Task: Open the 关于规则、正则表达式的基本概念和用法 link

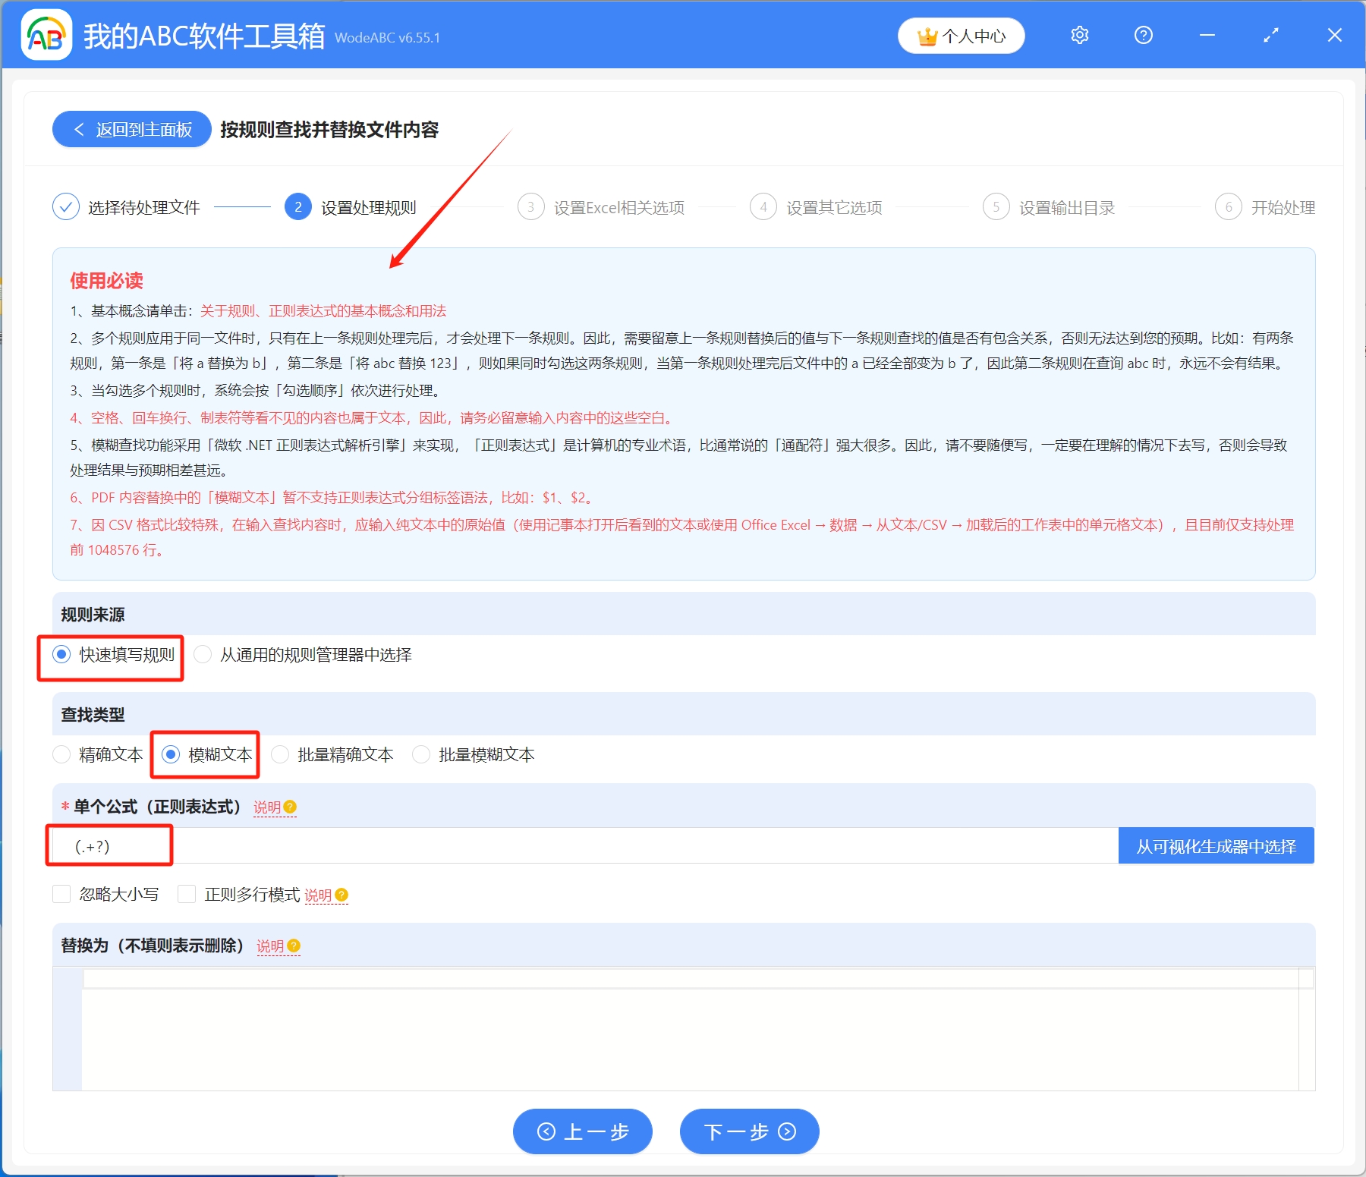Action: click(323, 310)
